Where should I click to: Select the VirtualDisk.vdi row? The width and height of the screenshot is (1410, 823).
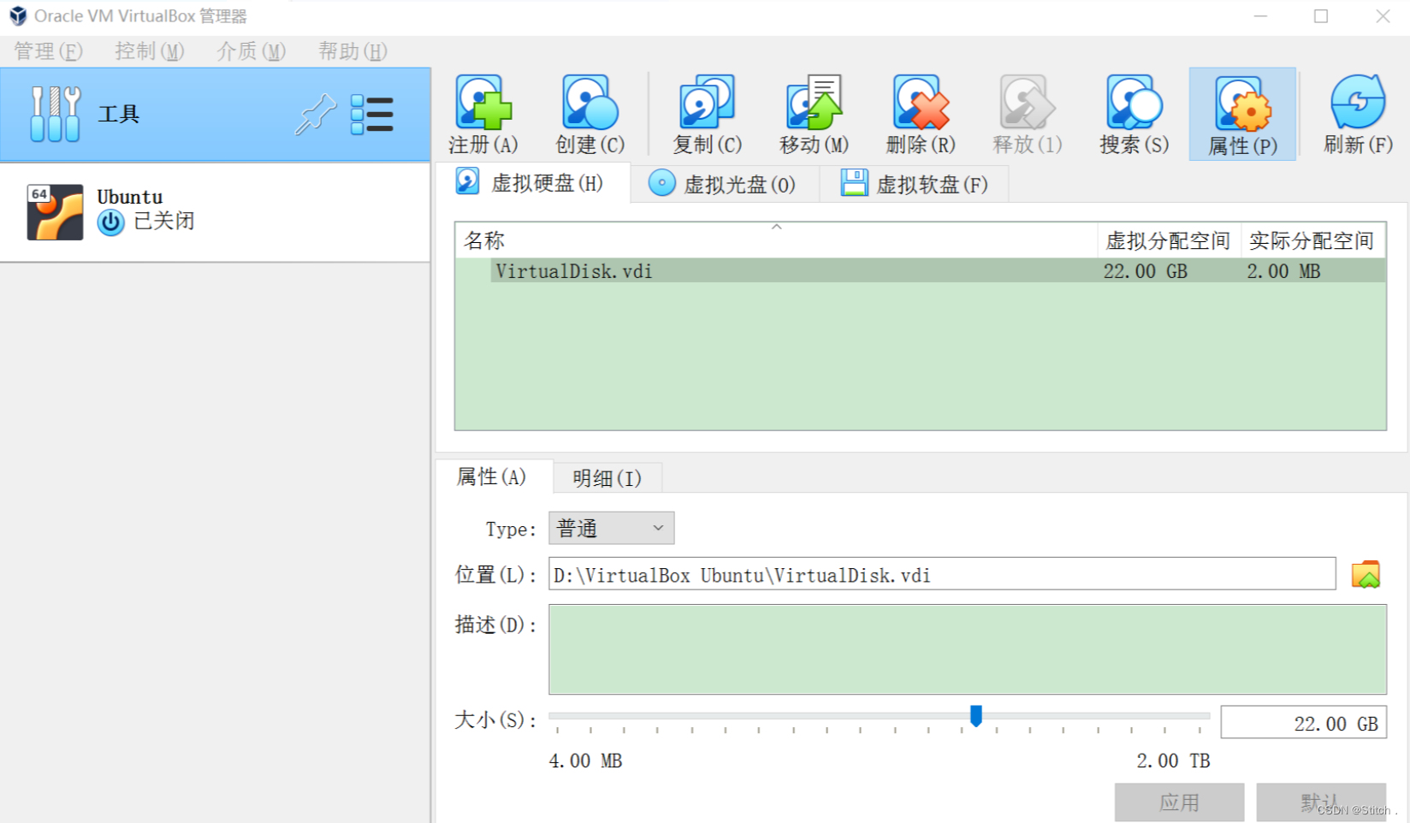(921, 271)
